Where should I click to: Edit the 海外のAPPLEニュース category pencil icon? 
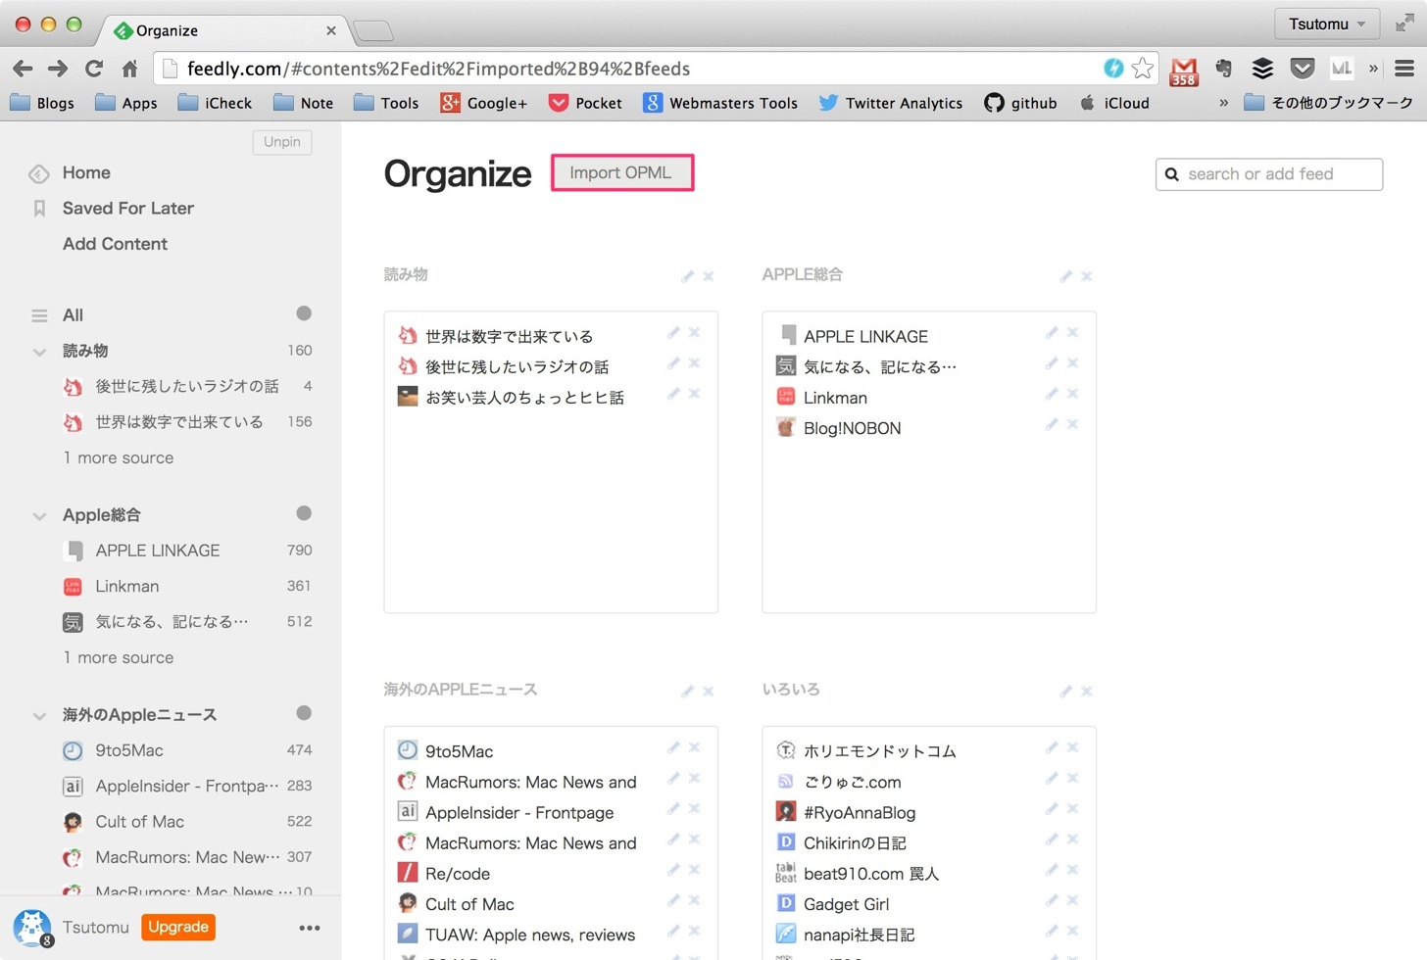687,692
